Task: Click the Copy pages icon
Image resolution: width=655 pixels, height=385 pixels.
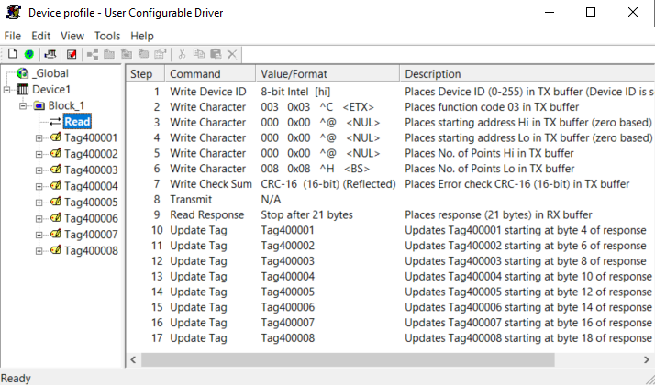Action: 199,54
